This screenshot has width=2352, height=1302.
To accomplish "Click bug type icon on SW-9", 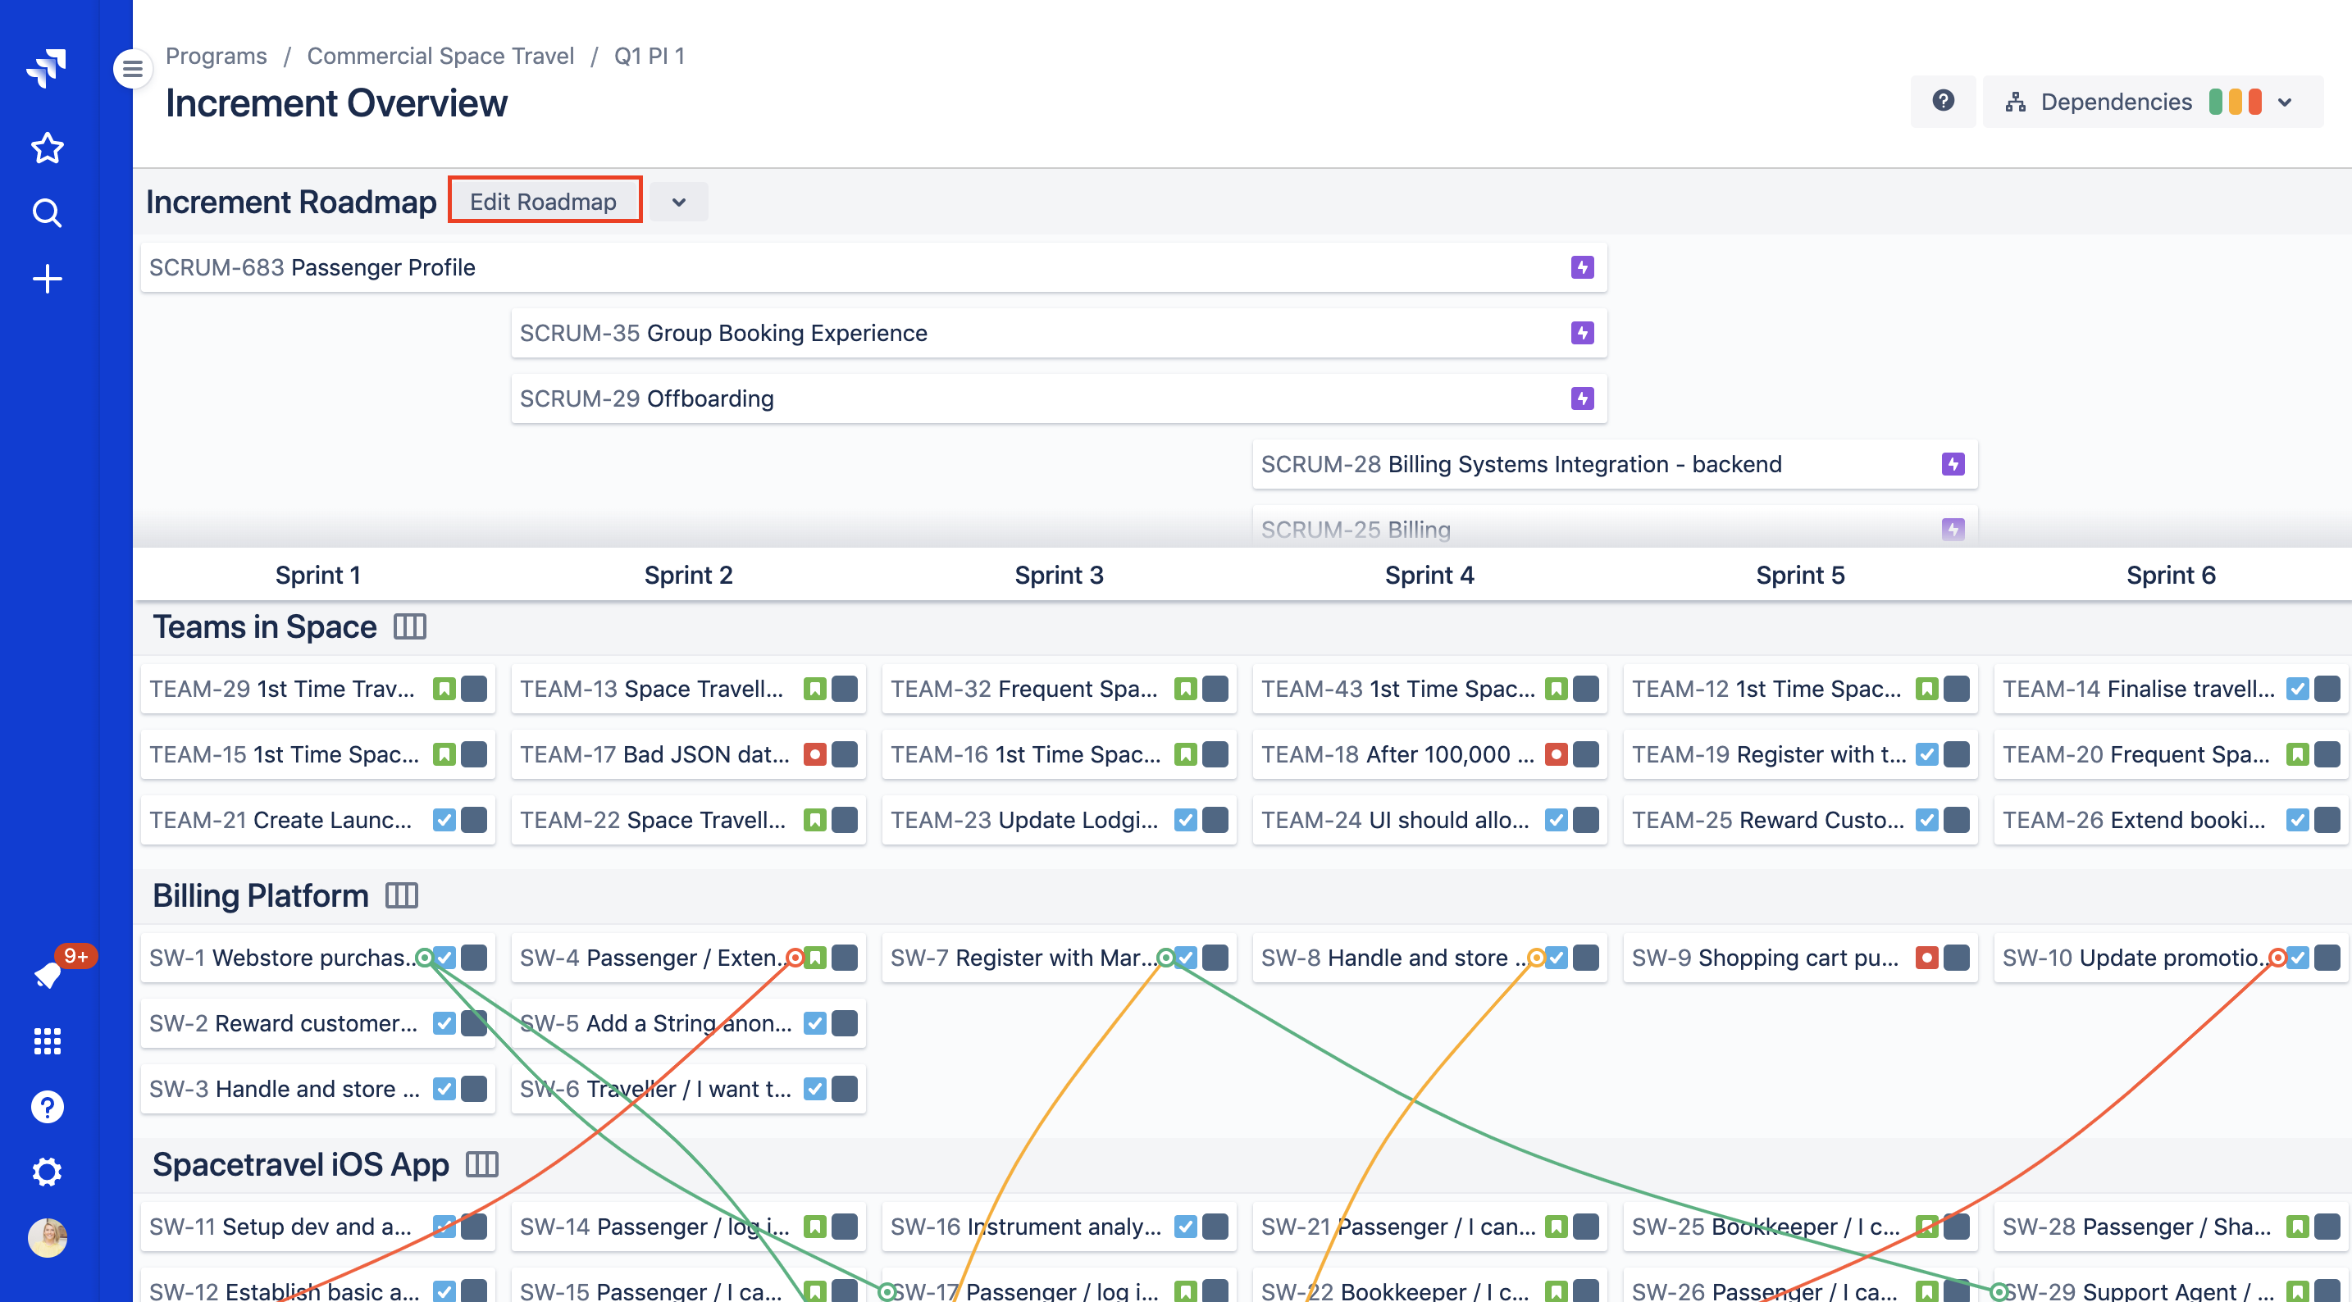I will click(1926, 958).
